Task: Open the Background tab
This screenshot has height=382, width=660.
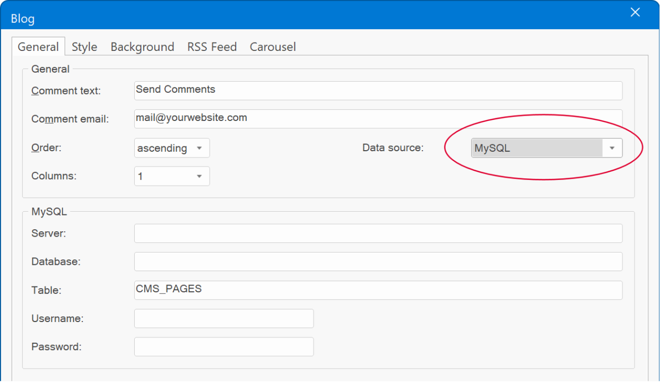Action: point(142,47)
